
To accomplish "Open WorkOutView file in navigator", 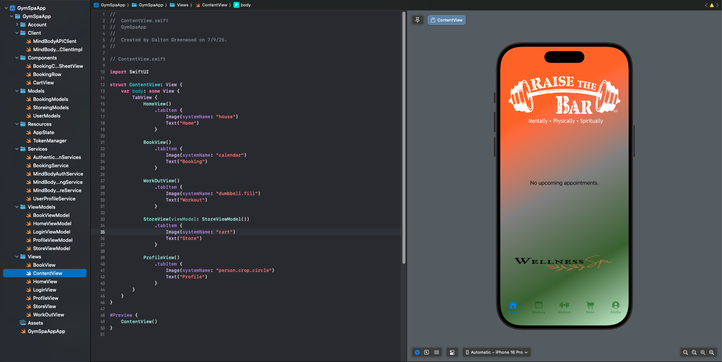I will point(49,315).
